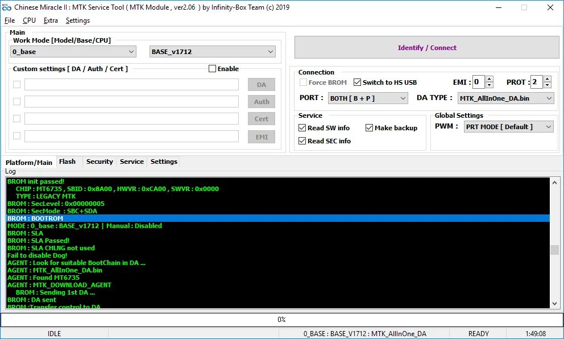Click status text '0_BASE : BASE_V1712 : MTK_AllInOne_DA'
The image size is (564, 339).
click(x=365, y=334)
